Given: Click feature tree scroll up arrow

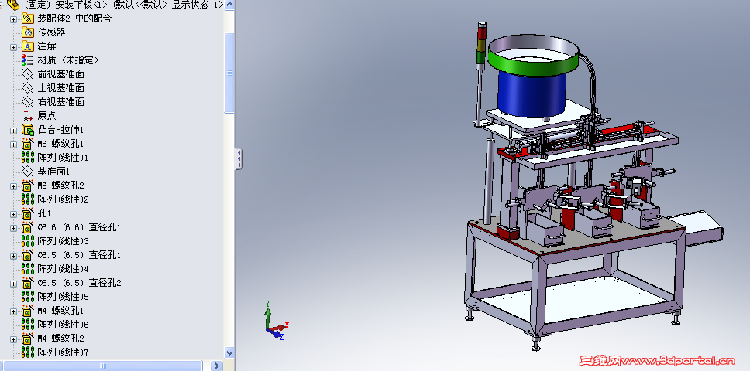Looking at the screenshot, I should click(x=229, y=5).
